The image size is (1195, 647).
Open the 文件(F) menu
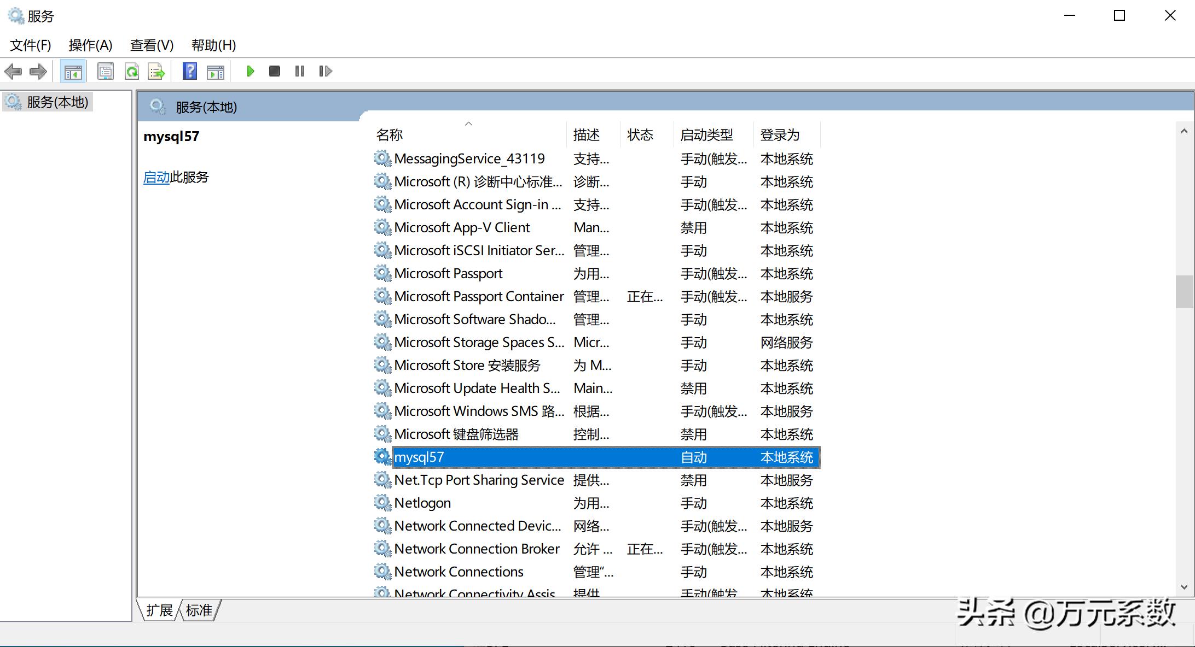(30, 45)
